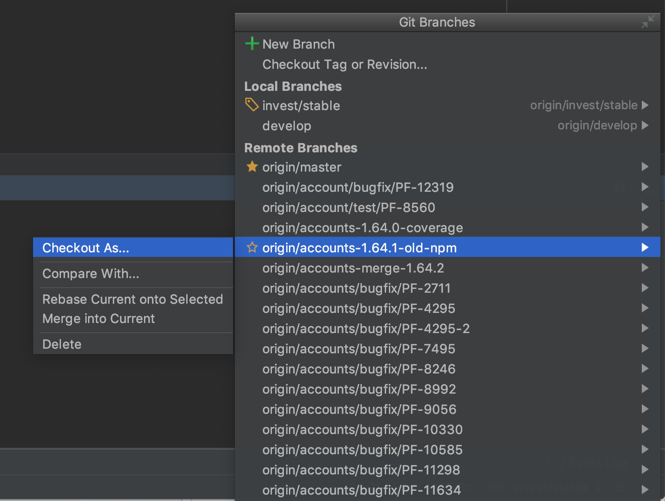Click the restore arrows icon in Git Branches title bar
The width and height of the screenshot is (665, 501).
tap(648, 21)
